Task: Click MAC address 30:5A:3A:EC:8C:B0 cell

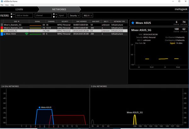Action: point(81,34)
